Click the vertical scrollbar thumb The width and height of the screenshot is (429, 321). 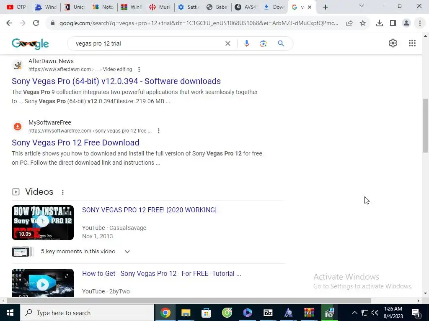(x=425, y=125)
